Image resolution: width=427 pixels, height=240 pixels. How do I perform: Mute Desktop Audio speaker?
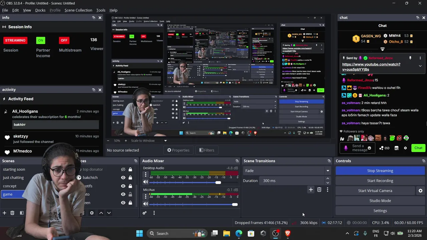pyautogui.click(x=145, y=182)
